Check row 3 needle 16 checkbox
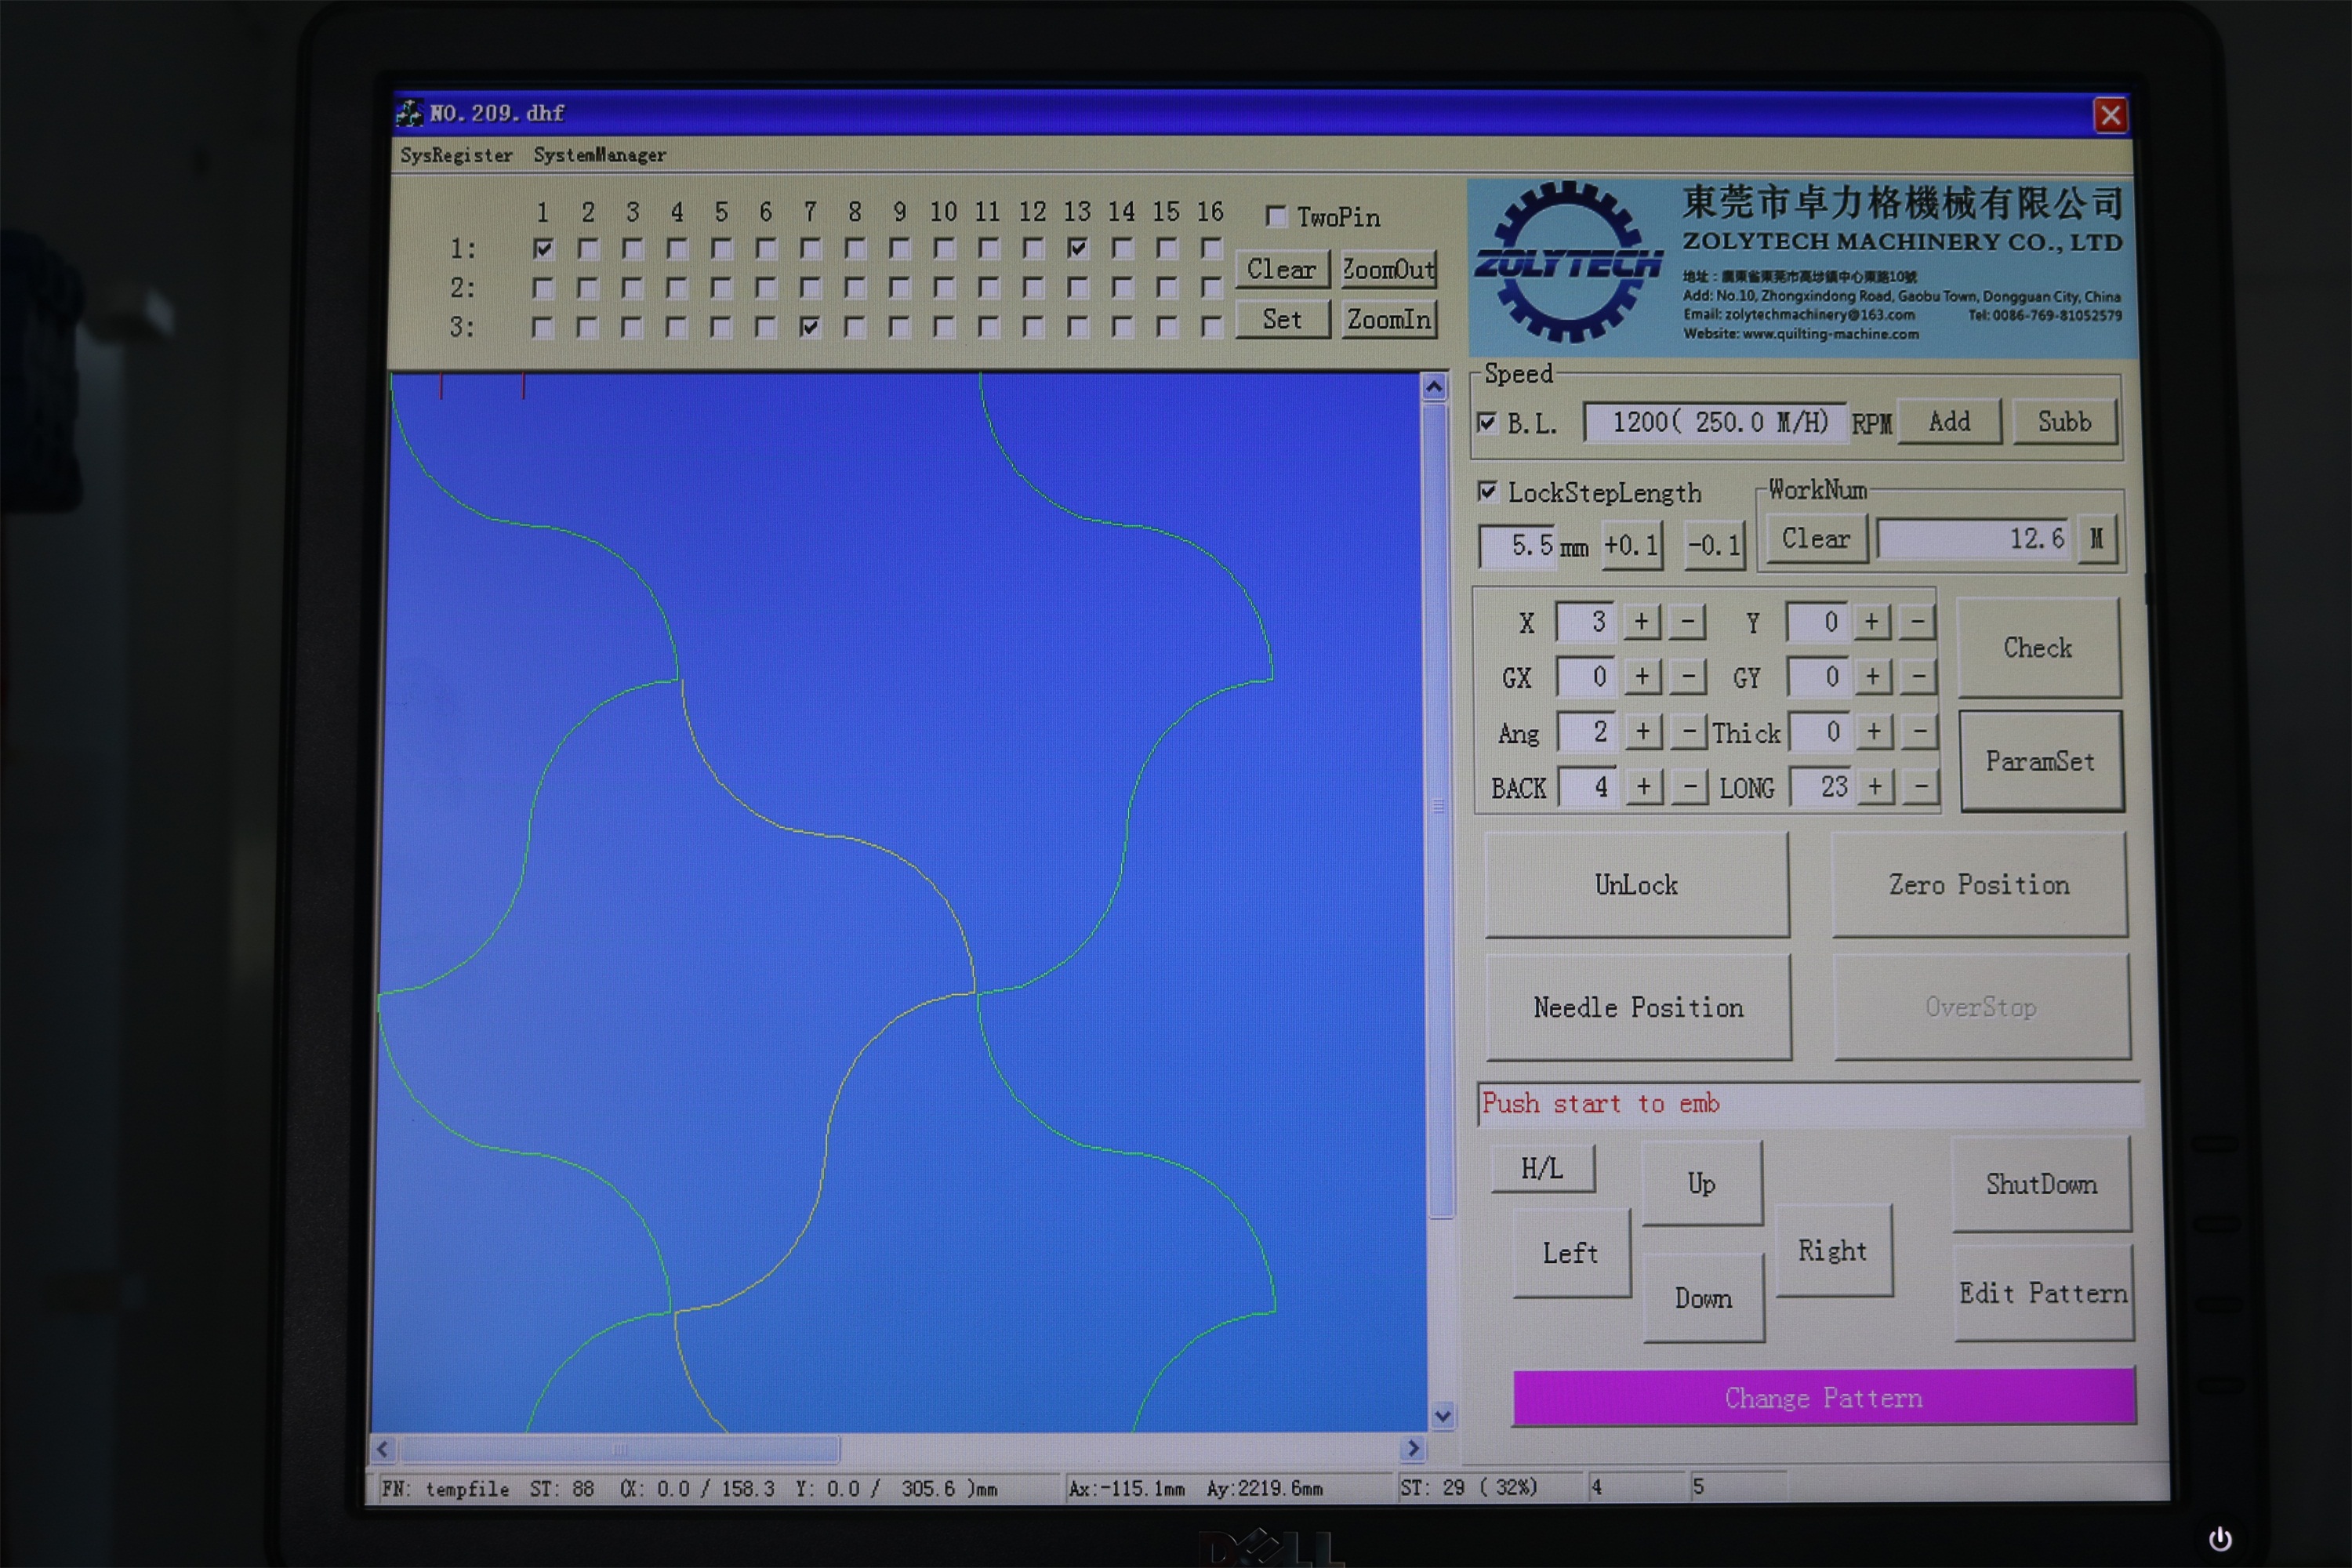The width and height of the screenshot is (2352, 1568). (x=1211, y=326)
